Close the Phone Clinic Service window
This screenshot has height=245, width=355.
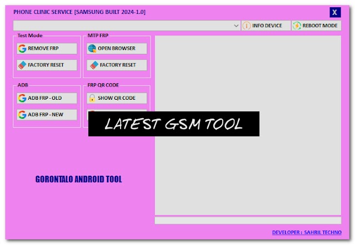(335, 12)
